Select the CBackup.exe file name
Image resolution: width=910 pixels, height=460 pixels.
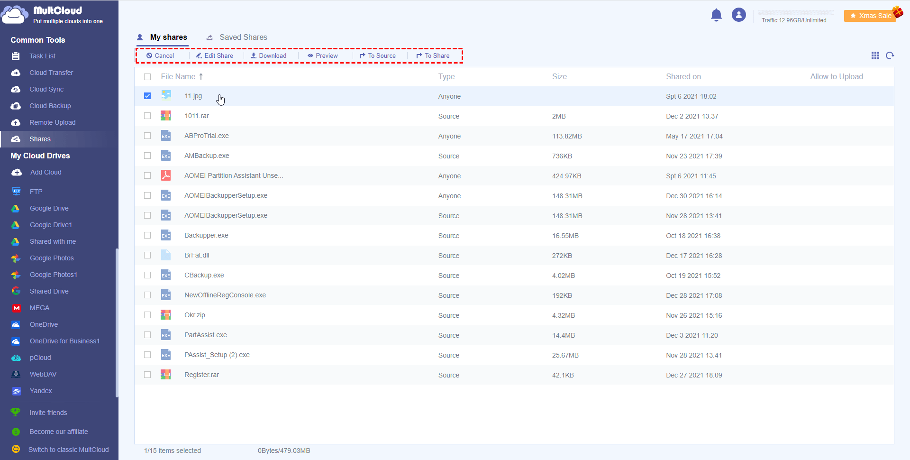click(204, 275)
